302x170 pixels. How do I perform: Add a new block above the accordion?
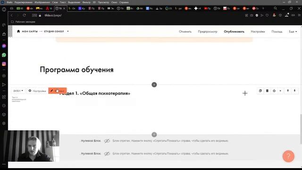[x=154, y=85]
